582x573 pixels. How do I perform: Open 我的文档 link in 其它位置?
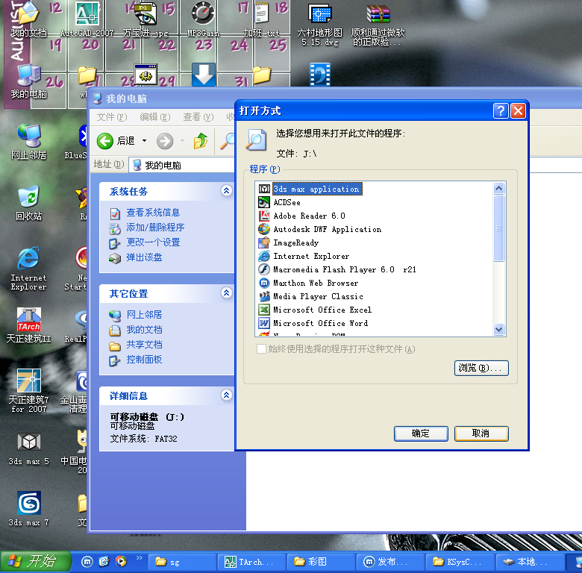(144, 330)
